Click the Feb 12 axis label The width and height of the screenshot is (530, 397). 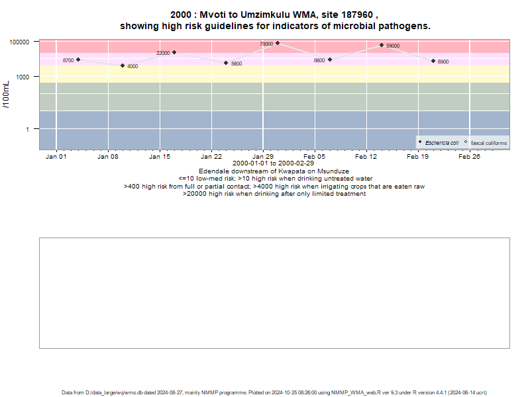pyautogui.click(x=366, y=157)
